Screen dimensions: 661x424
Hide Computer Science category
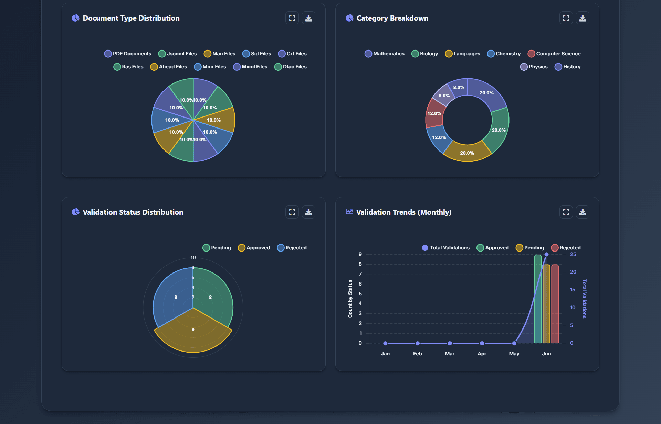[554, 54]
